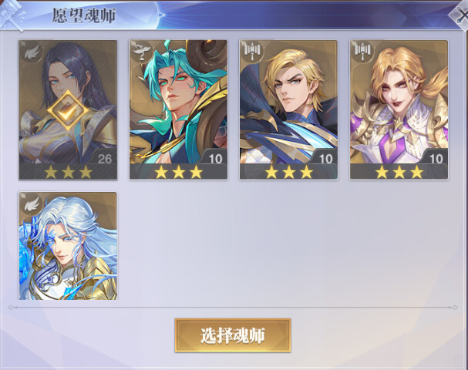Click the level 10 badge on the teal-haired card
The width and height of the screenshot is (468, 370).
pyautogui.click(x=215, y=159)
